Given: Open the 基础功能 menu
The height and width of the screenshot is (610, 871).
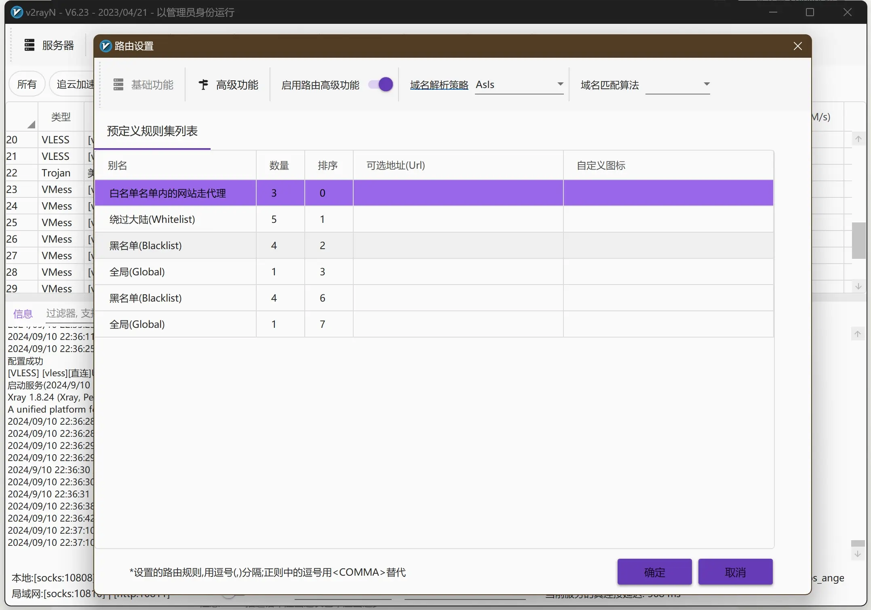Looking at the screenshot, I should coord(143,85).
